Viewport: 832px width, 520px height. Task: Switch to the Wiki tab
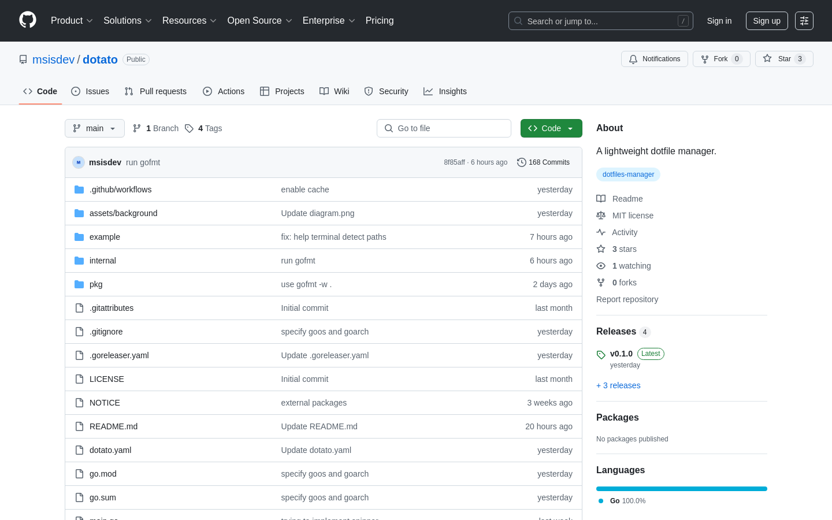click(335, 91)
